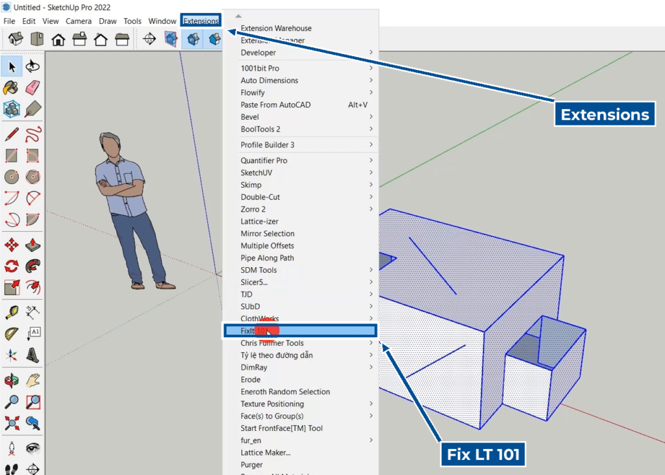Viewport: 665px width, 475px height.
Task: Choose Purger from the menu
Action: pyautogui.click(x=300, y=465)
